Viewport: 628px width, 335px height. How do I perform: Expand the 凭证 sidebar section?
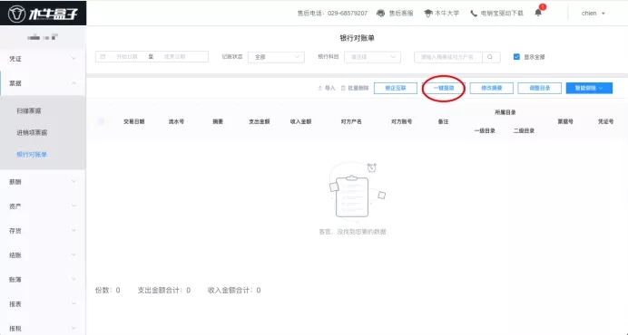click(43, 58)
